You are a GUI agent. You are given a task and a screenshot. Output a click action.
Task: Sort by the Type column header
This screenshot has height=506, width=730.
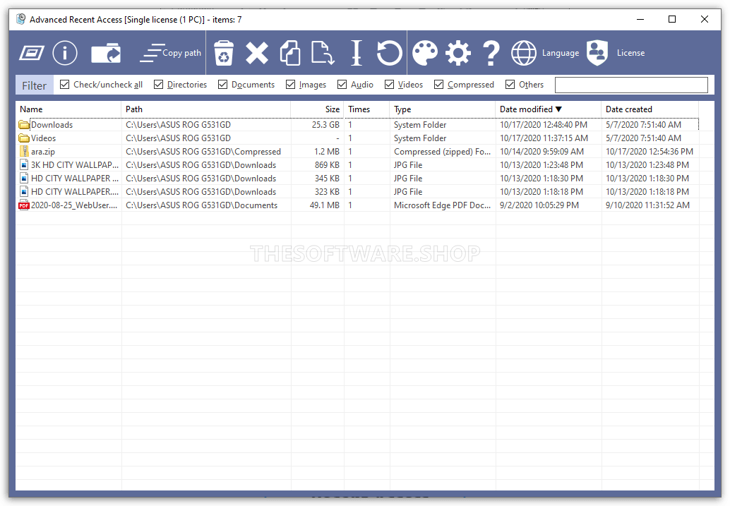pyautogui.click(x=442, y=109)
